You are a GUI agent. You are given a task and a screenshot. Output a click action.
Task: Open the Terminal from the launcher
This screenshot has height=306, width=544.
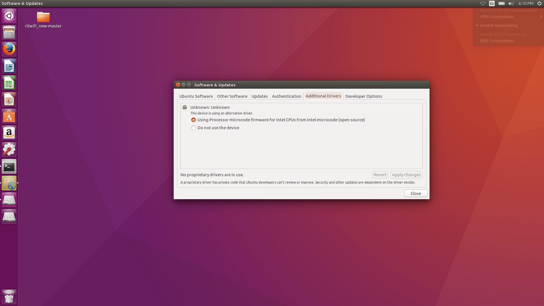(9, 166)
